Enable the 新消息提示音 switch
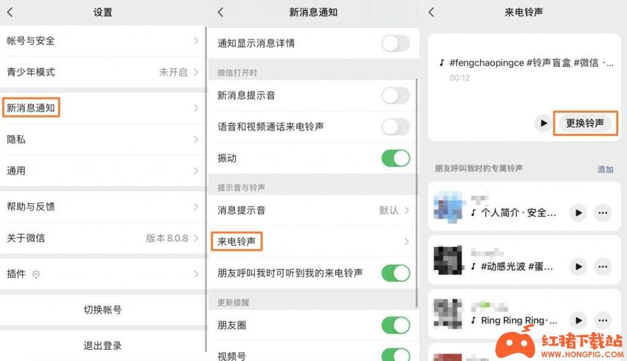 (x=396, y=95)
